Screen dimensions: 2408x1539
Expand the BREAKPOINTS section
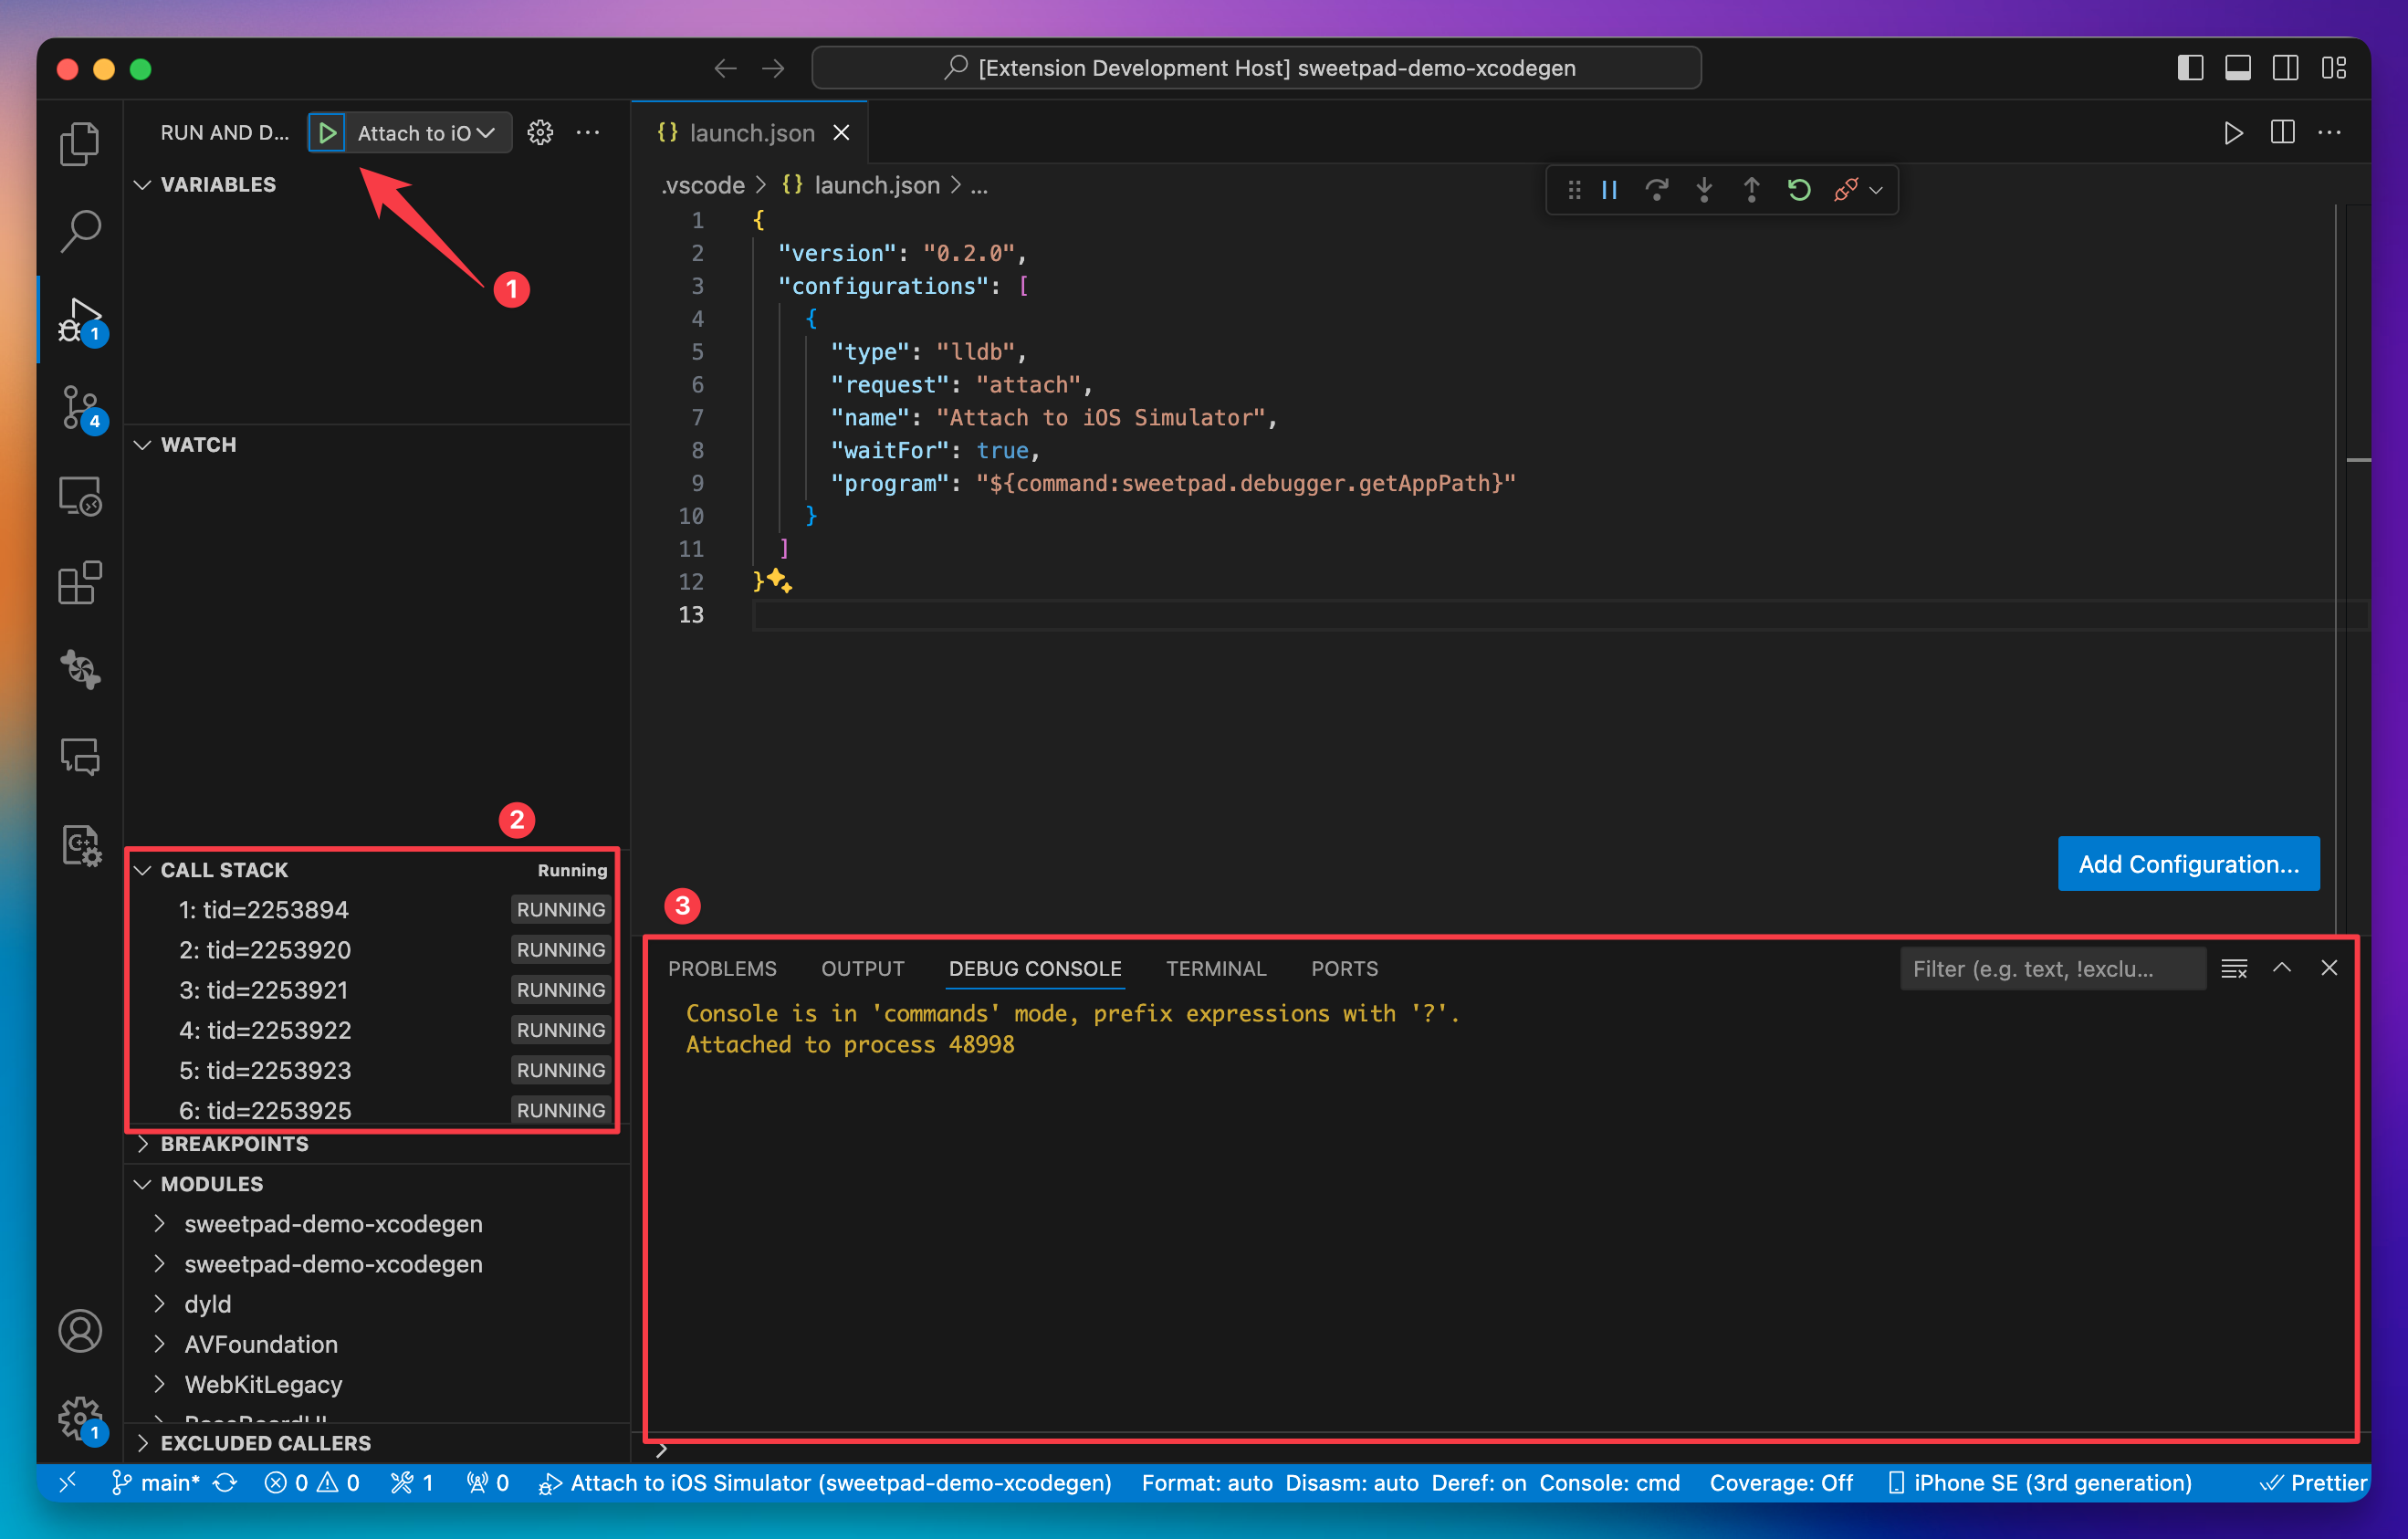pyautogui.click(x=234, y=1143)
